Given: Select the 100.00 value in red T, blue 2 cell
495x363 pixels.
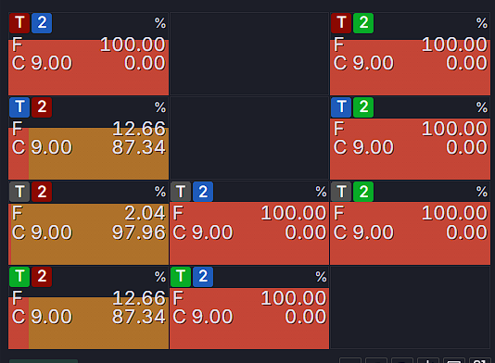Looking at the screenshot, I should [133, 44].
